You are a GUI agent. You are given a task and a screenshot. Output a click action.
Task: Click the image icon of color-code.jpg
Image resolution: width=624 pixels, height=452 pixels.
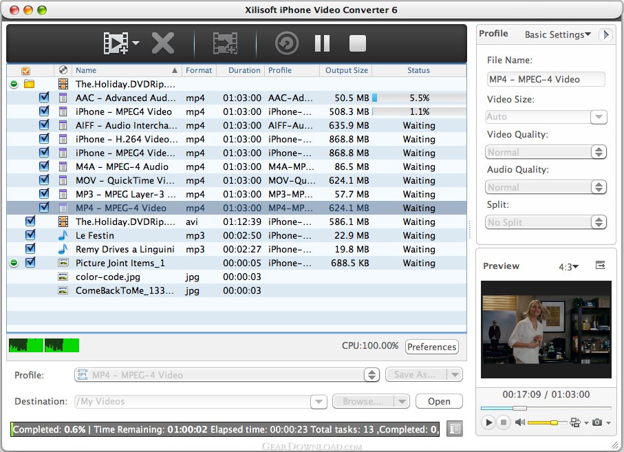tap(63, 277)
